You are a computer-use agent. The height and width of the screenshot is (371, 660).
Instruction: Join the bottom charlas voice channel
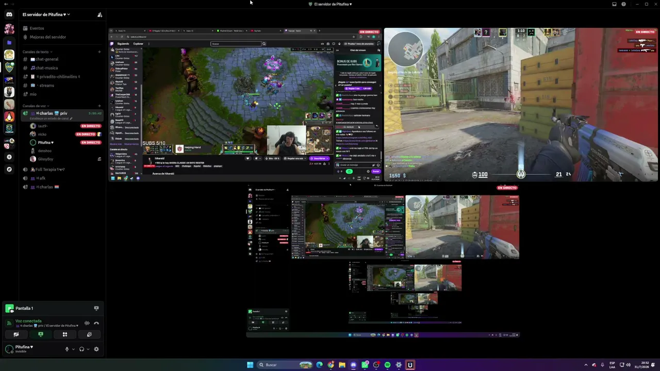tap(62, 187)
